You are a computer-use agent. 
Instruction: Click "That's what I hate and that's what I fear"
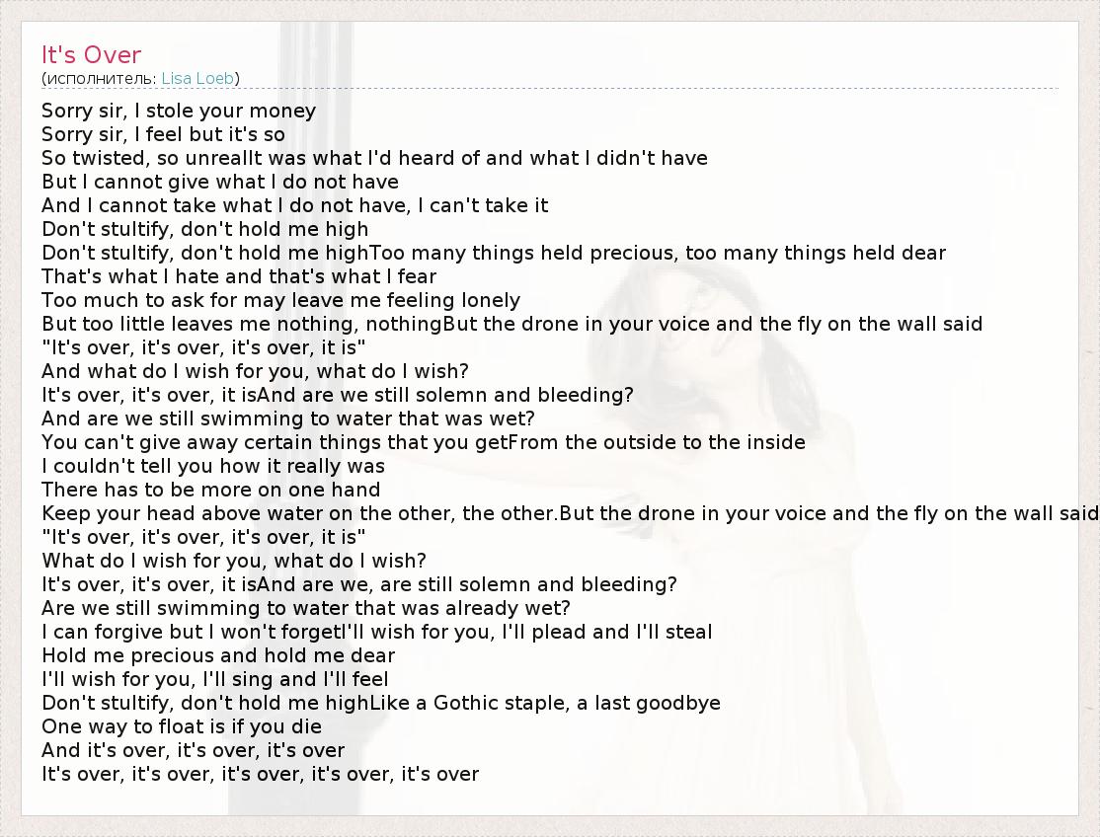pyautogui.click(x=239, y=276)
